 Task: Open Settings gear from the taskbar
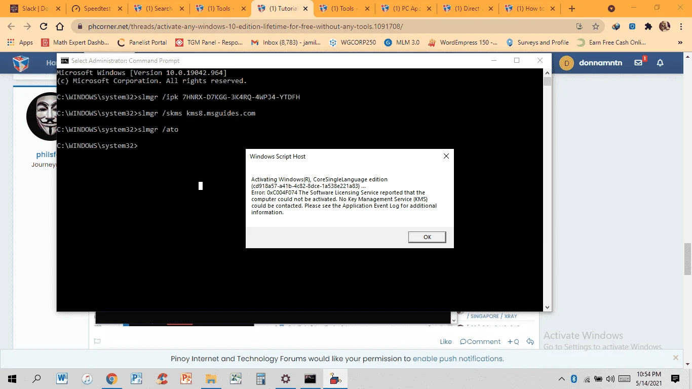[286, 378]
